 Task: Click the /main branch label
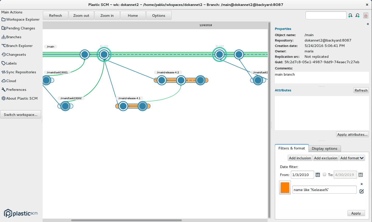click(x=51, y=47)
